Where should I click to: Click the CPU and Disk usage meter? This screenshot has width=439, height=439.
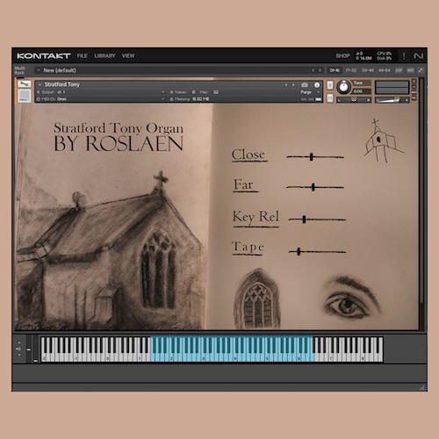385,56
